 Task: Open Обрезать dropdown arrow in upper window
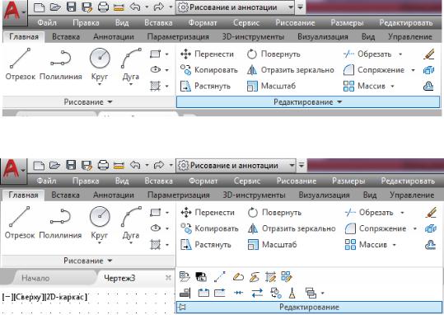400,54
